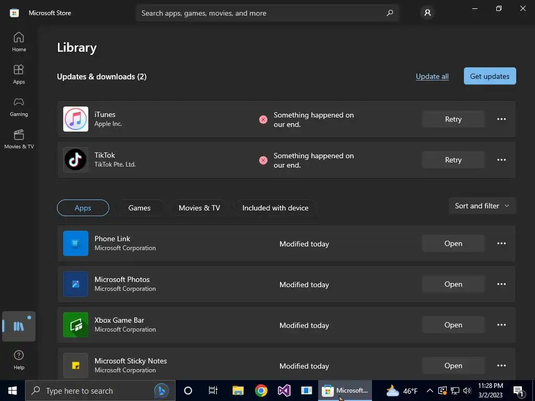Click the Cortana circle icon

[x=188, y=391]
